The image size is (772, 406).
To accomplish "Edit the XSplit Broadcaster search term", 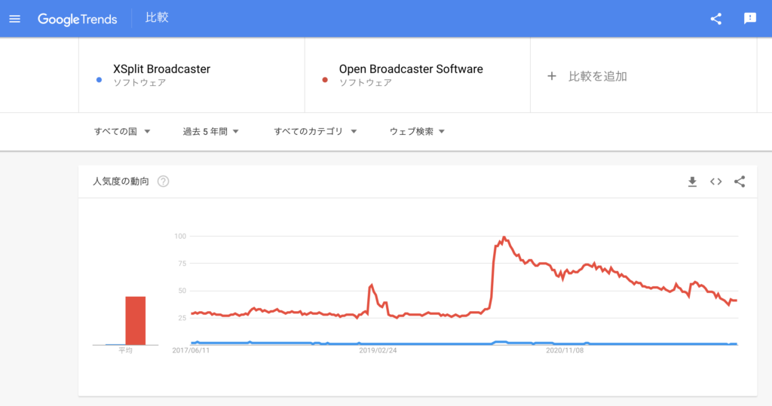I will pos(161,69).
